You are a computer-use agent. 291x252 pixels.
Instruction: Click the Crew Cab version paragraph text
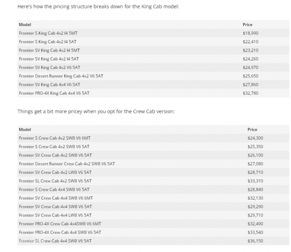95,111
